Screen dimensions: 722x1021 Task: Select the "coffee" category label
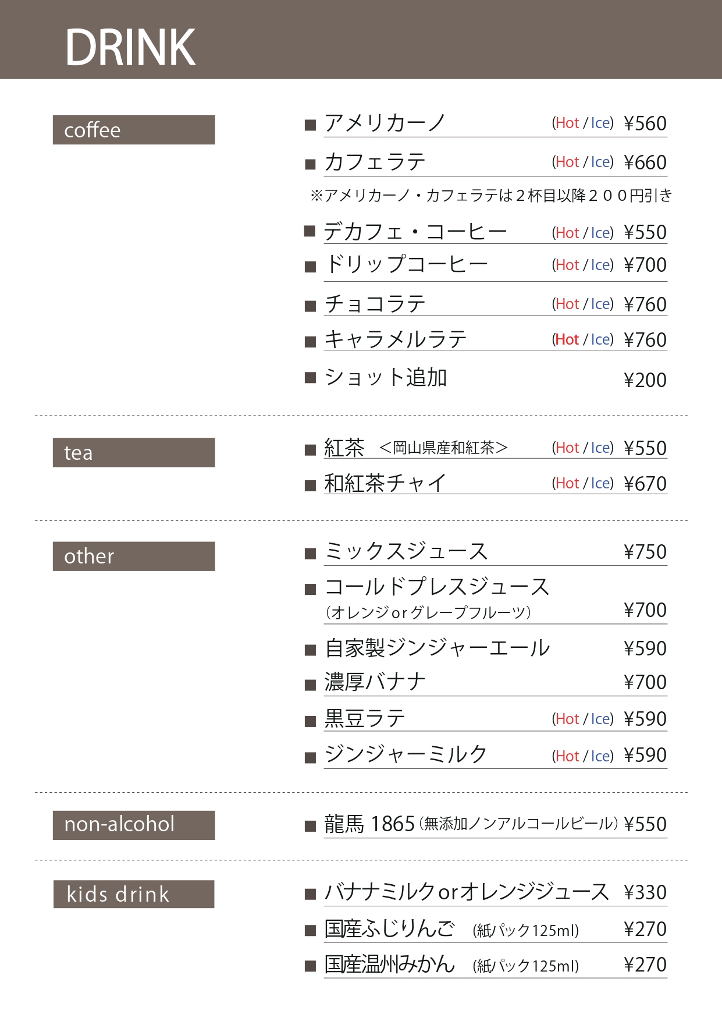[x=134, y=130]
